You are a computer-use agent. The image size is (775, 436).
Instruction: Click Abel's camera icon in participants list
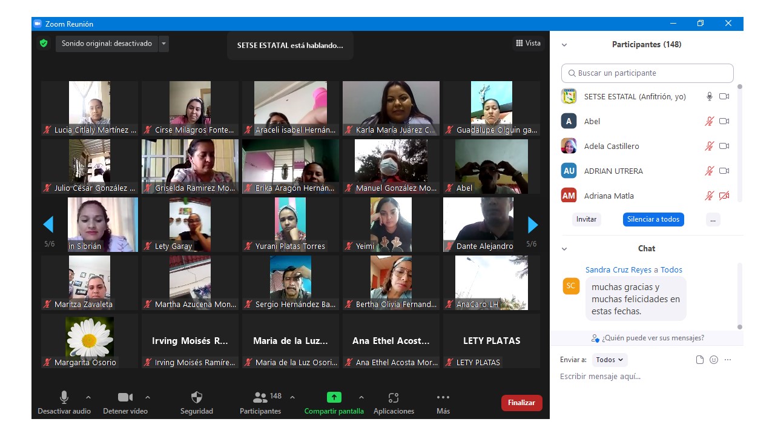coord(724,121)
